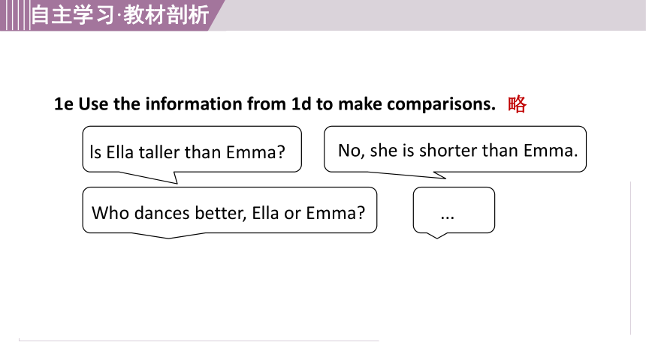Click the "Who dances better, Ella or Emma?" bubble
This screenshot has width=646, height=363.
point(229,211)
